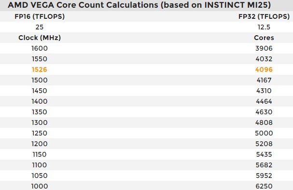Select the 1500 MHz row clock cell

click(40, 80)
